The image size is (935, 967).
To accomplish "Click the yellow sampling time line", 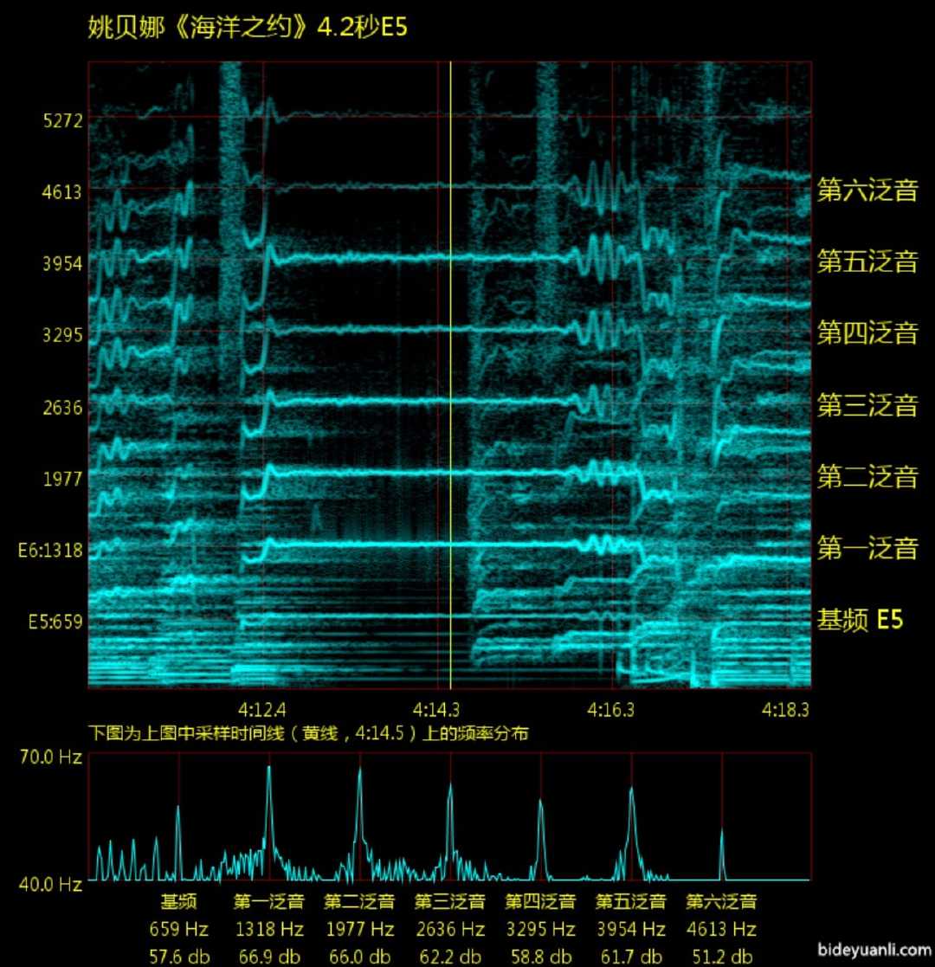I will [451, 375].
